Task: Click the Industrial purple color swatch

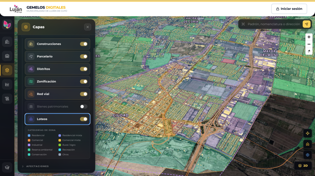Action: (x=29, y=145)
